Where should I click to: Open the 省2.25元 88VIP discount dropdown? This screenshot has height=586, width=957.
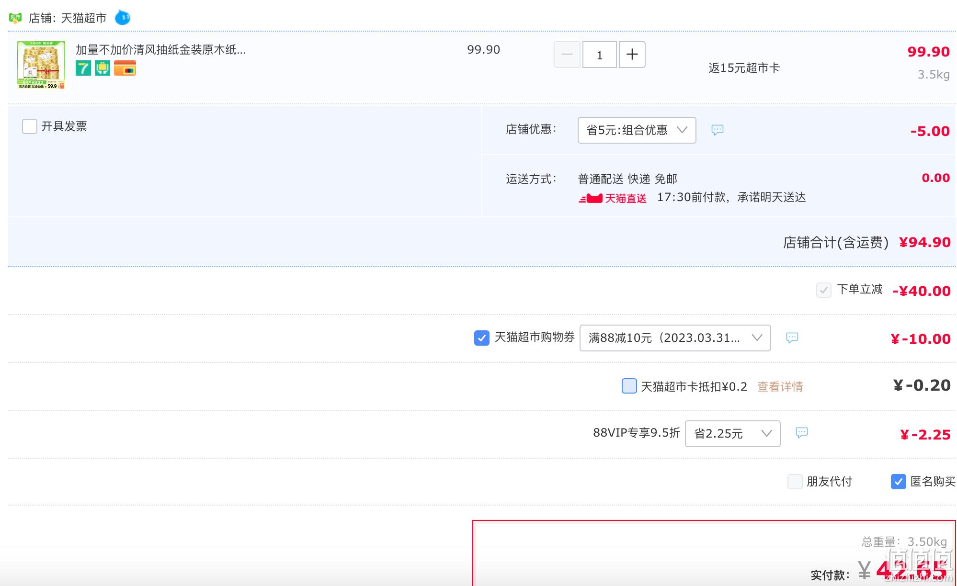pos(732,434)
